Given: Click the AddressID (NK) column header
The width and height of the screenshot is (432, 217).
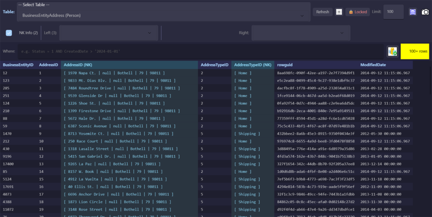Looking at the screenshot, I should (x=129, y=65).
